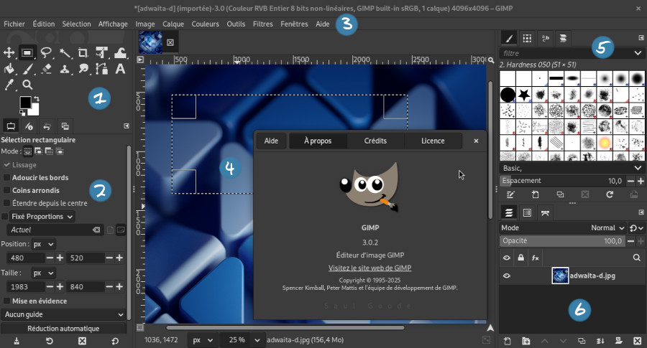647x348 pixels.
Task: Open the Calque menu
Action: (x=173, y=24)
